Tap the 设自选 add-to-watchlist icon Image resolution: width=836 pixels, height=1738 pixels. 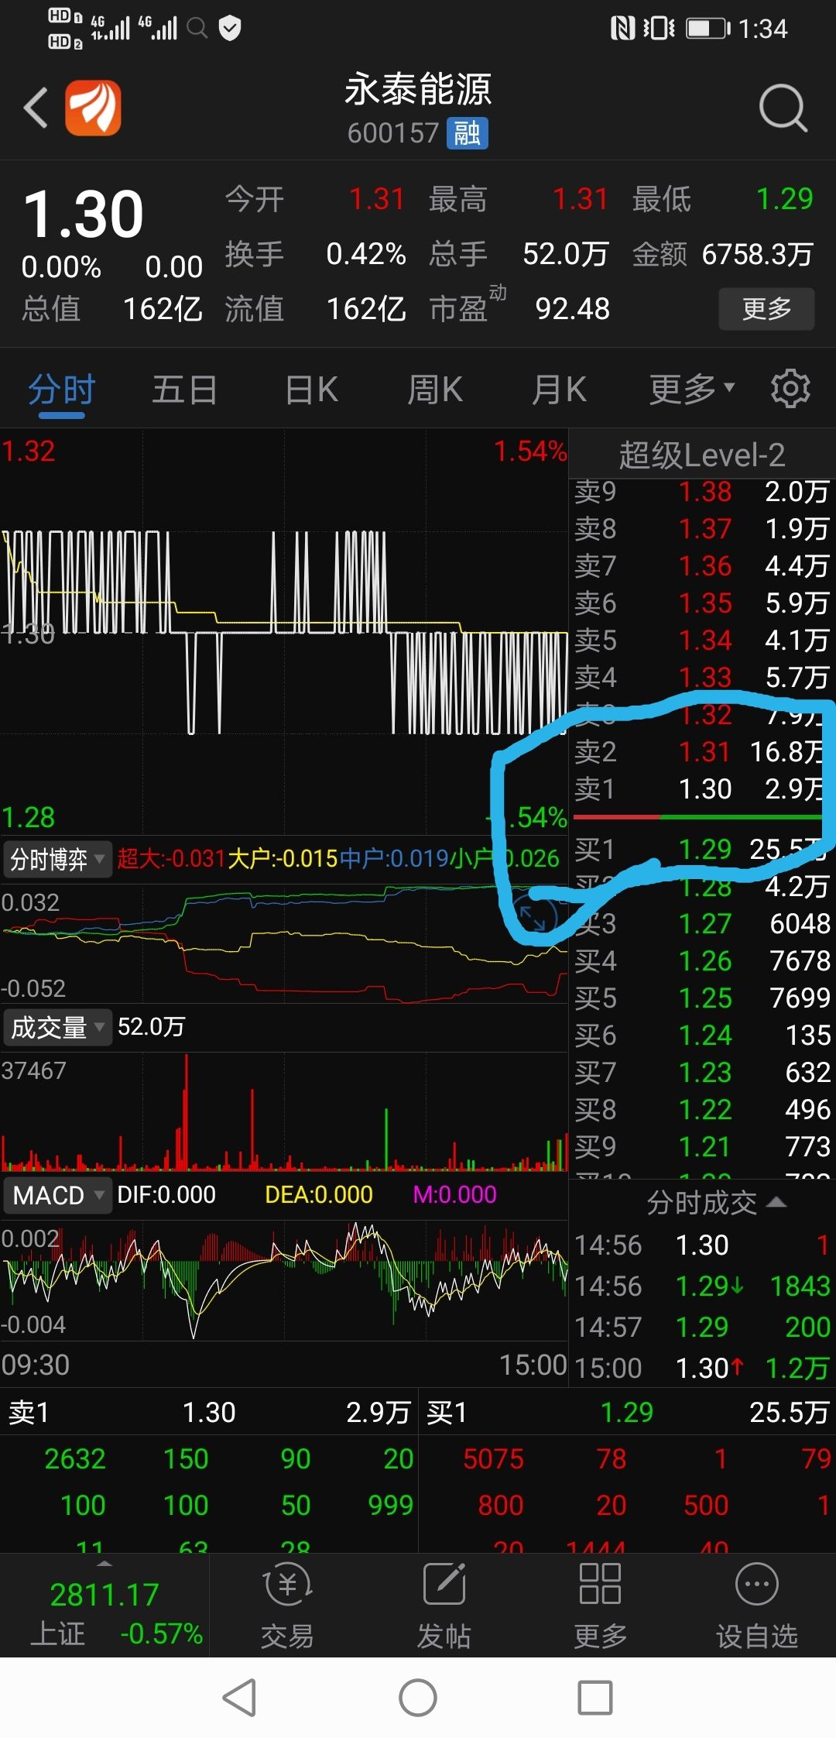(x=756, y=1605)
